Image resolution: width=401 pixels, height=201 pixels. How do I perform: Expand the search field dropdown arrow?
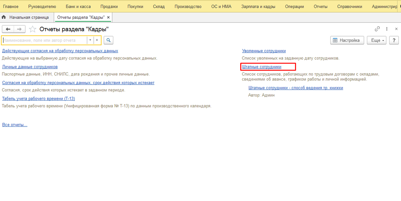90,40
